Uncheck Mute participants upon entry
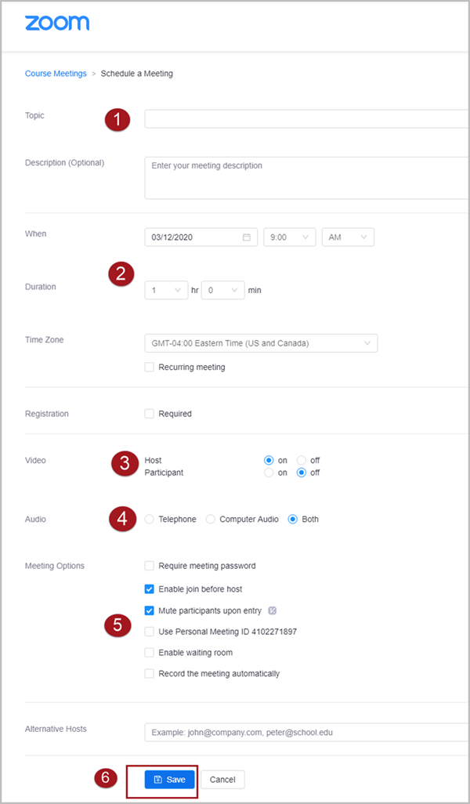The height and width of the screenshot is (804, 470). (149, 610)
